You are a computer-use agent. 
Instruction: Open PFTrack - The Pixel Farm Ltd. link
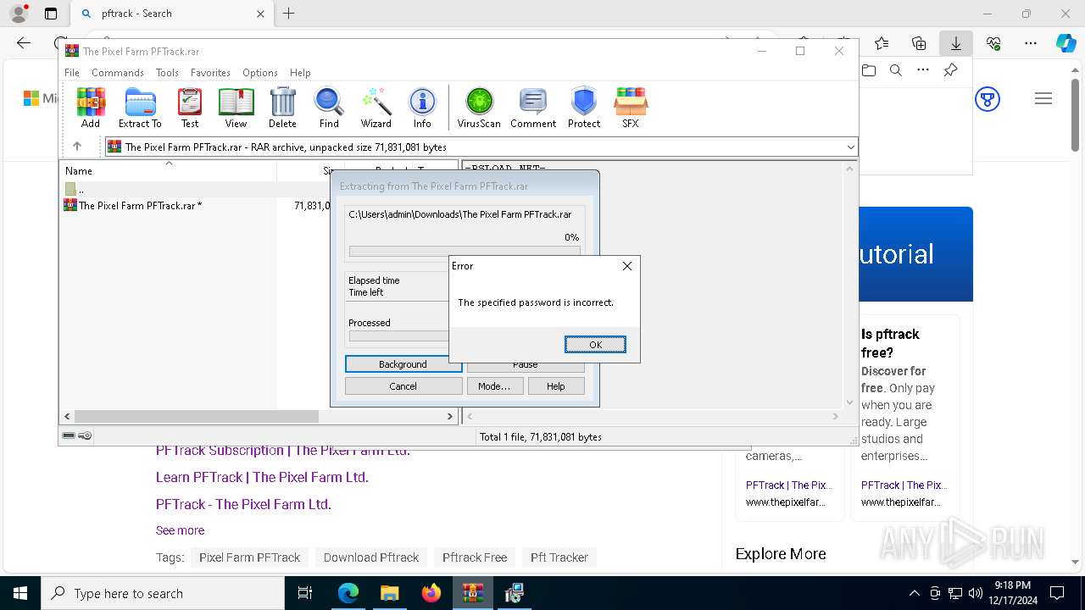coord(243,504)
